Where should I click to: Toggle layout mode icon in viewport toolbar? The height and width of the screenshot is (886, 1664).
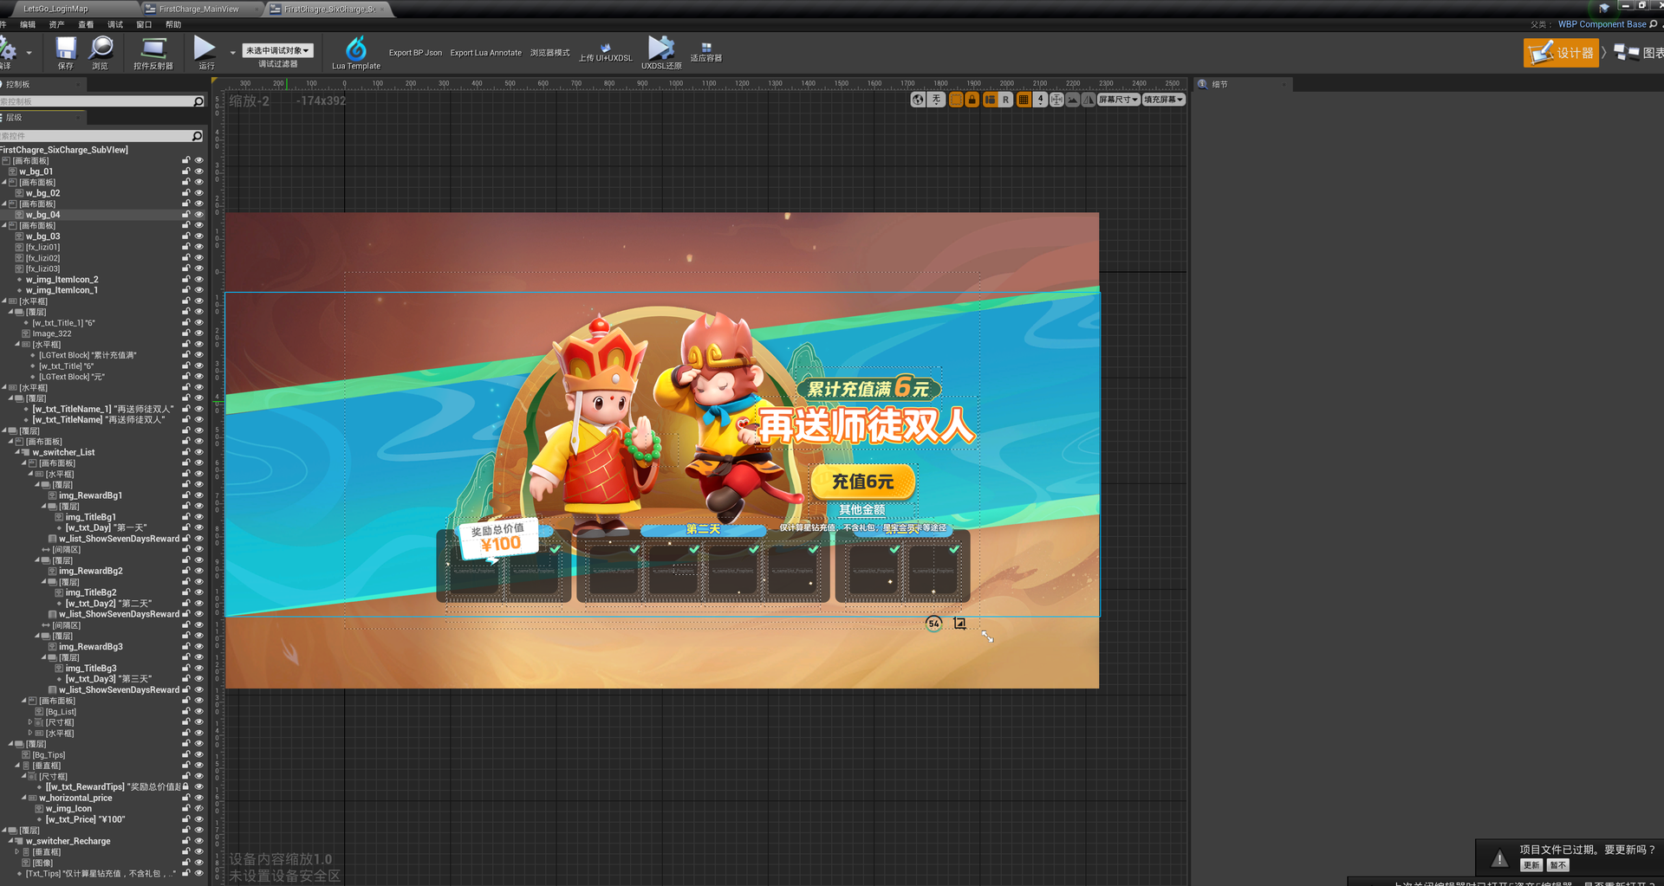[990, 100]
